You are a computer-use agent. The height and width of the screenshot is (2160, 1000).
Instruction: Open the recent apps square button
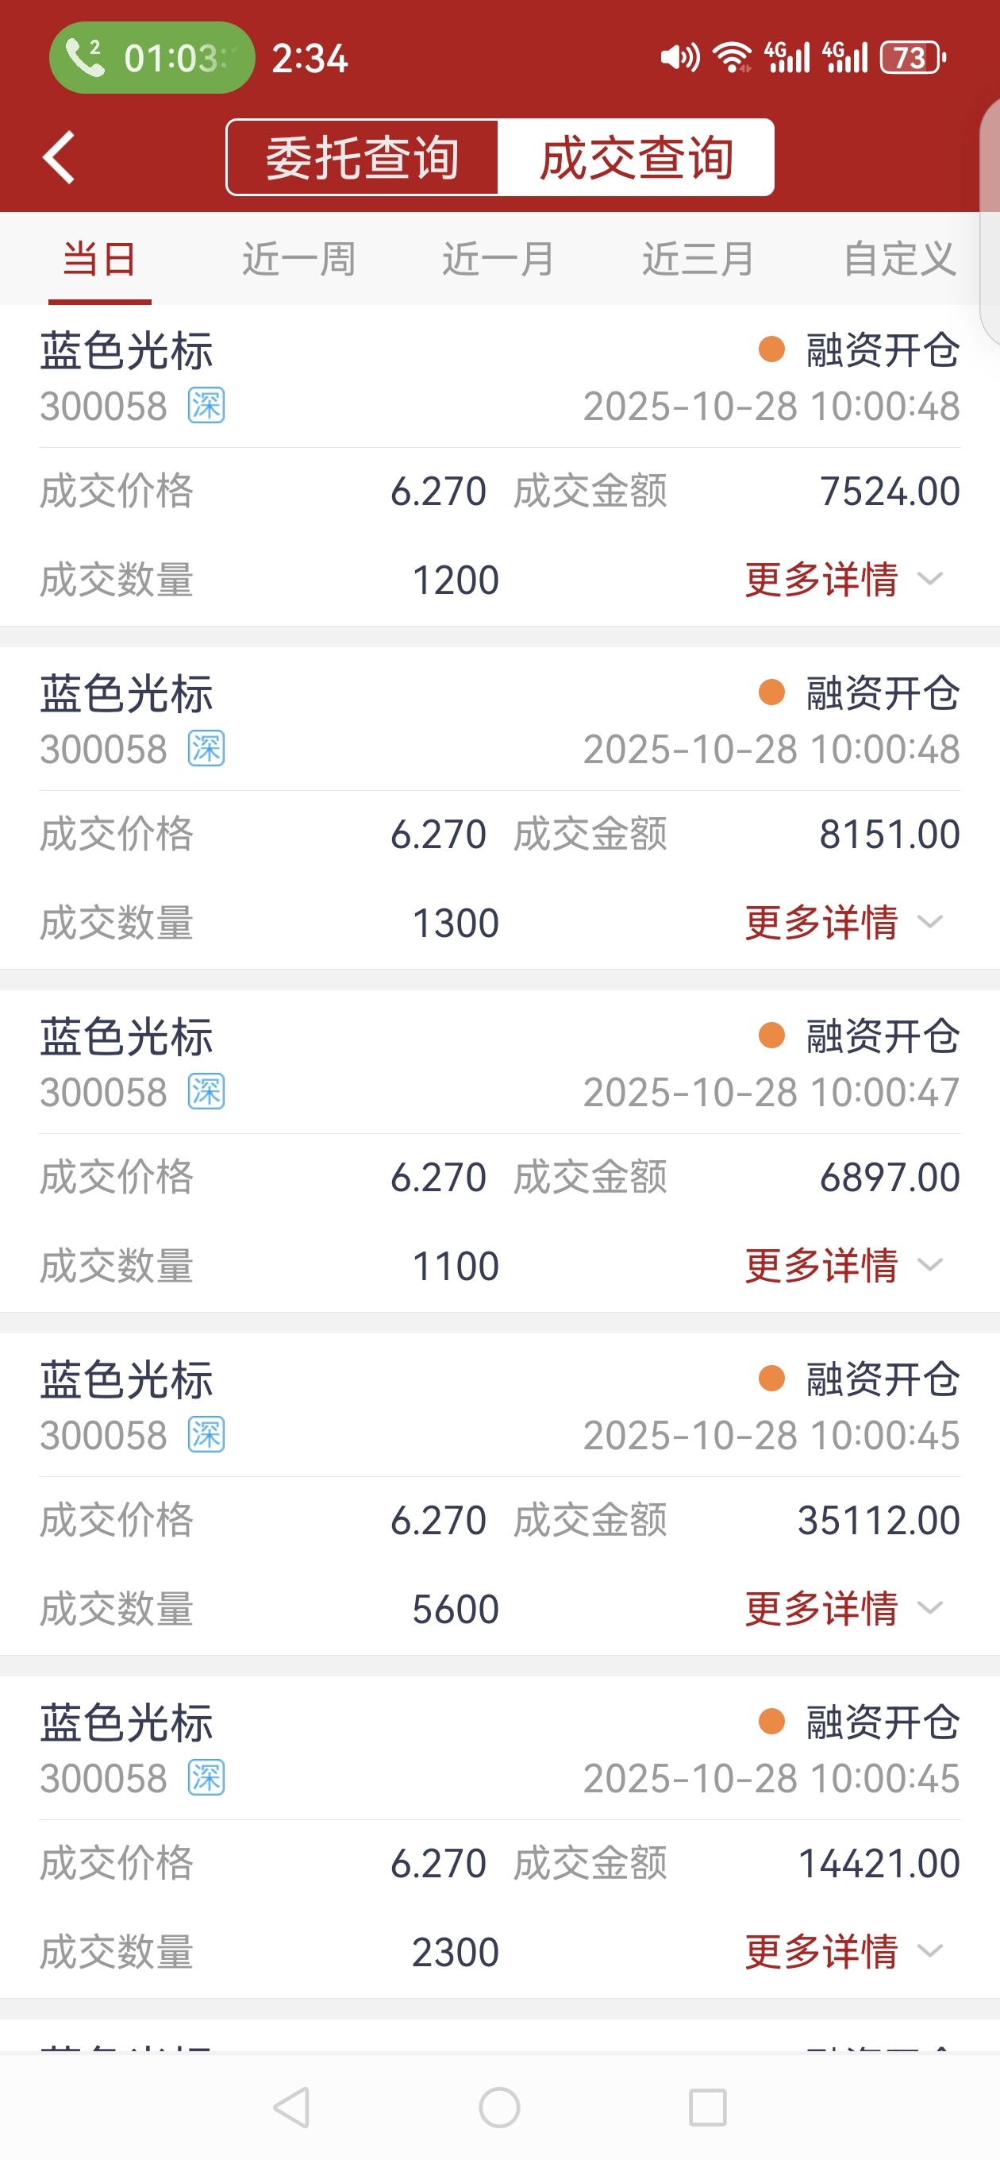click(706, 2107)
